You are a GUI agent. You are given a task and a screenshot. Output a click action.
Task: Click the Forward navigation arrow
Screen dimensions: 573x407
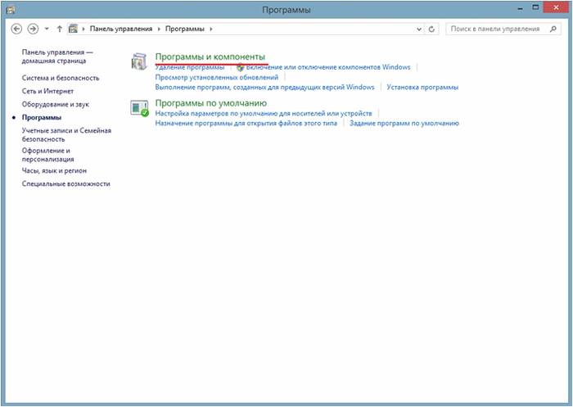(34, 29)
